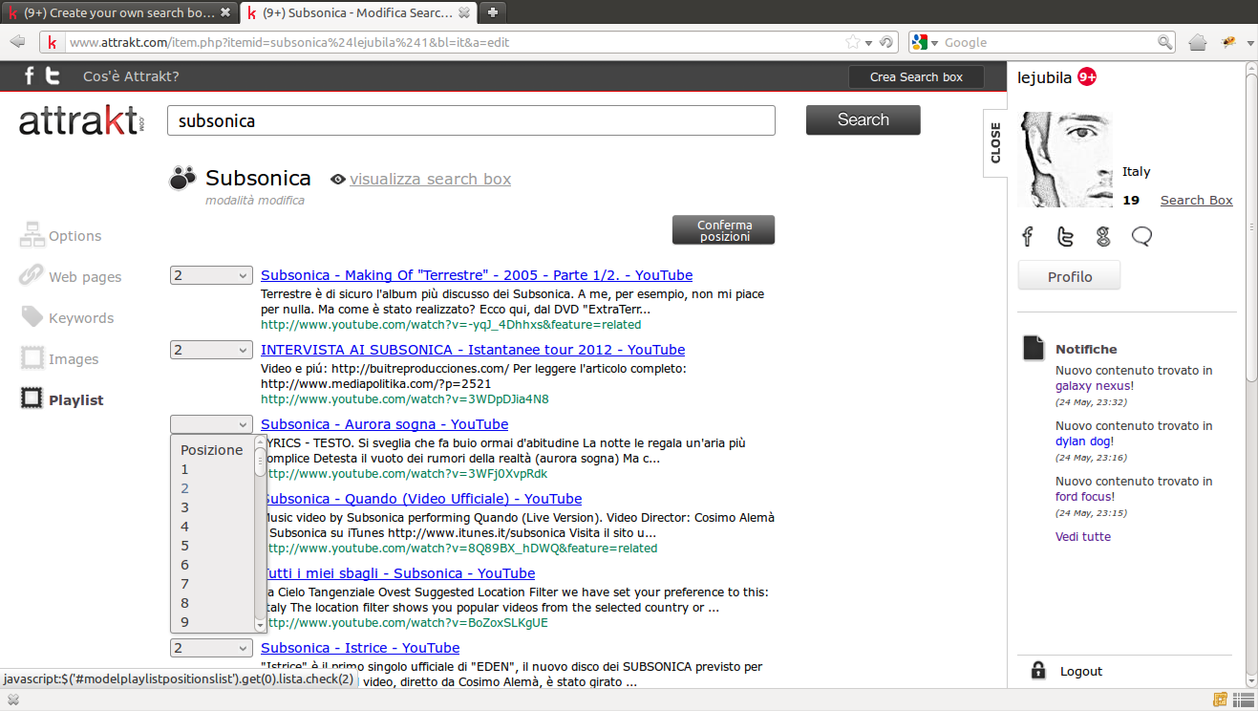Viewport: 1258px width, 711px height.
Task: Choose position 5 in open dropdown list
Action: point(213,546)
